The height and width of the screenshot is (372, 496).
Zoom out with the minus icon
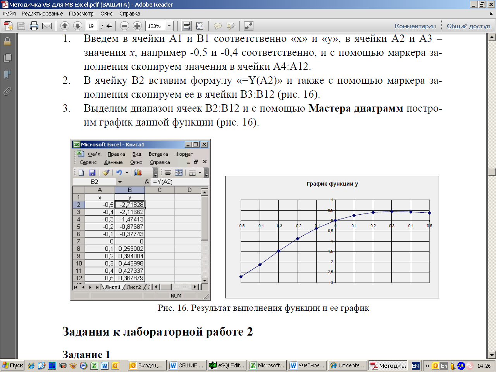tap(124, 26)
